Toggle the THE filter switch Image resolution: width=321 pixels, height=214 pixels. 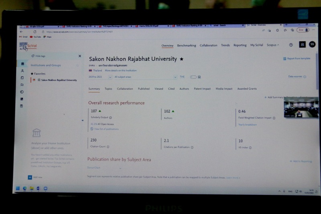[x=193, y=77]
